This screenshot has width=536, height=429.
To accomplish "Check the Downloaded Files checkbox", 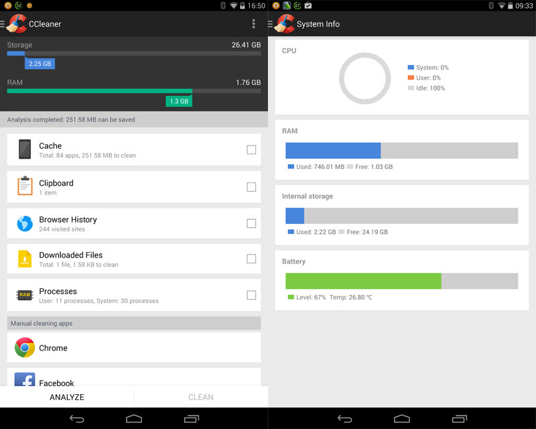I will click(x=251, y=258).
